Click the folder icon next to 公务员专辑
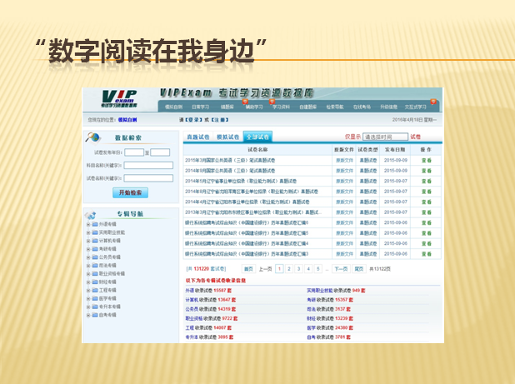515x384 pixels. coord(94,257)
